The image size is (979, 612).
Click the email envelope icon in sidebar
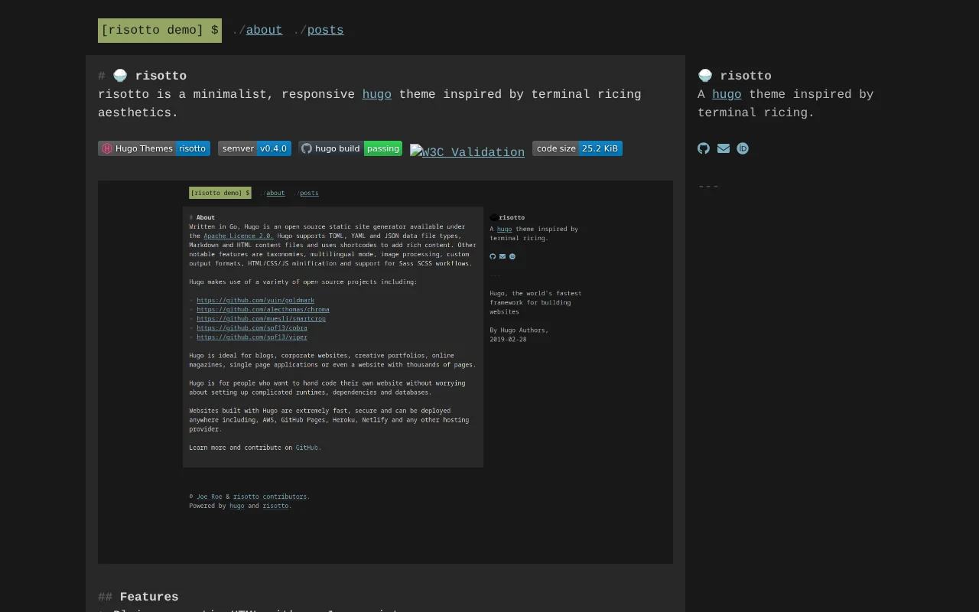(x=724, y=148)
